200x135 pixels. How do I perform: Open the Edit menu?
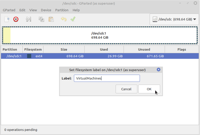[x=22, y=10]
